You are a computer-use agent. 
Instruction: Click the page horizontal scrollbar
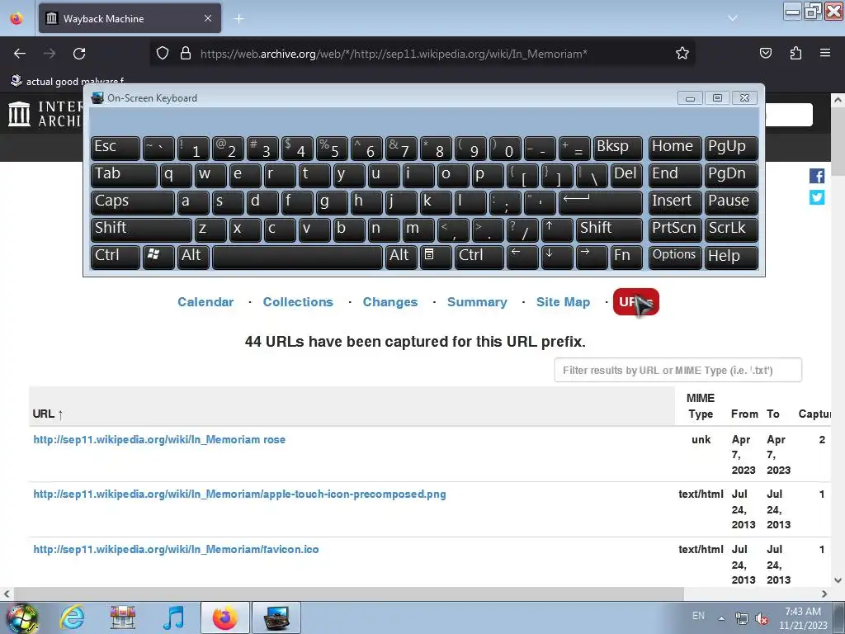click(347, 594)
